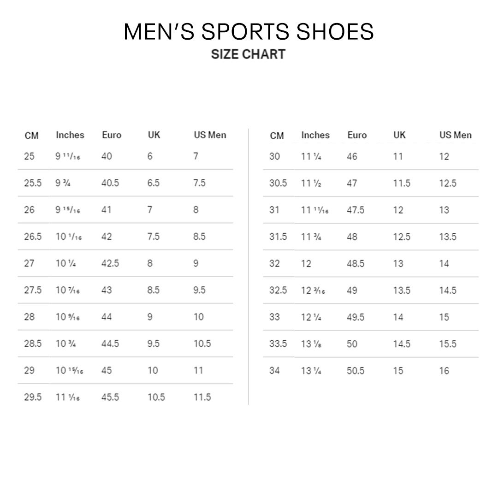The height and width of the screenshot is (498, 498).
Task: Select the Euro 50.5 size entry
Action: click(x=356, y=371)
